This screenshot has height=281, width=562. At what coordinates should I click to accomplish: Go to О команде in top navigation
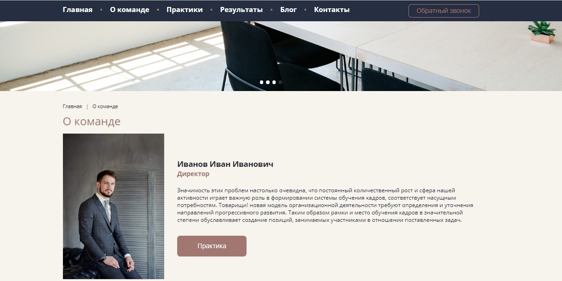[x=130, y=10]
